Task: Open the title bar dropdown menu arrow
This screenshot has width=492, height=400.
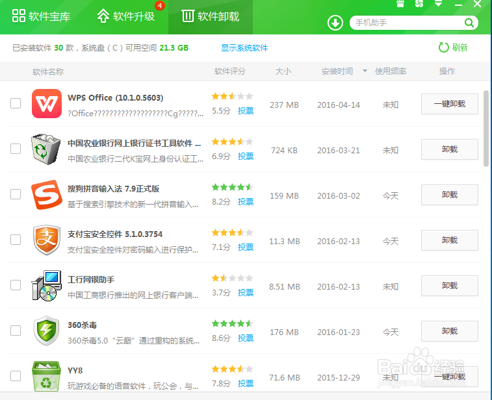Action: [x=438, y=3]
